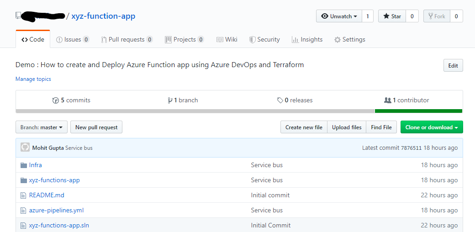Screen dimensions: 475x232
Task: Star this repository
Action: [x=392, y=16]
